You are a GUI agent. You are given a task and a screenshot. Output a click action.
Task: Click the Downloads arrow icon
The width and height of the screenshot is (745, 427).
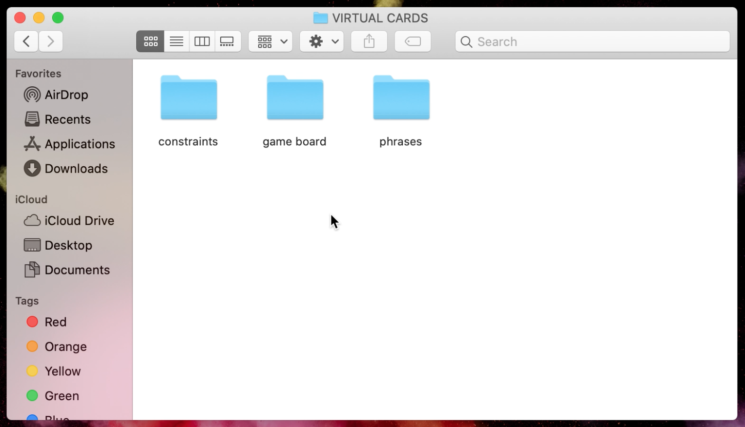(32, 168)
